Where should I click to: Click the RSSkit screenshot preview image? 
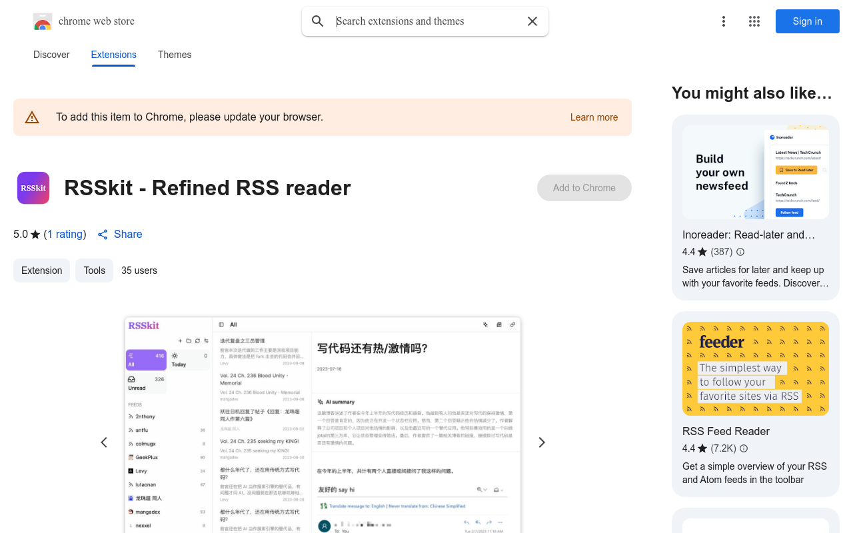pos(323,424)
